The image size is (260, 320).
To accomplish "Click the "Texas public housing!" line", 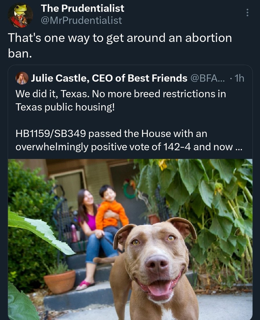I will [x=65, y=107].
